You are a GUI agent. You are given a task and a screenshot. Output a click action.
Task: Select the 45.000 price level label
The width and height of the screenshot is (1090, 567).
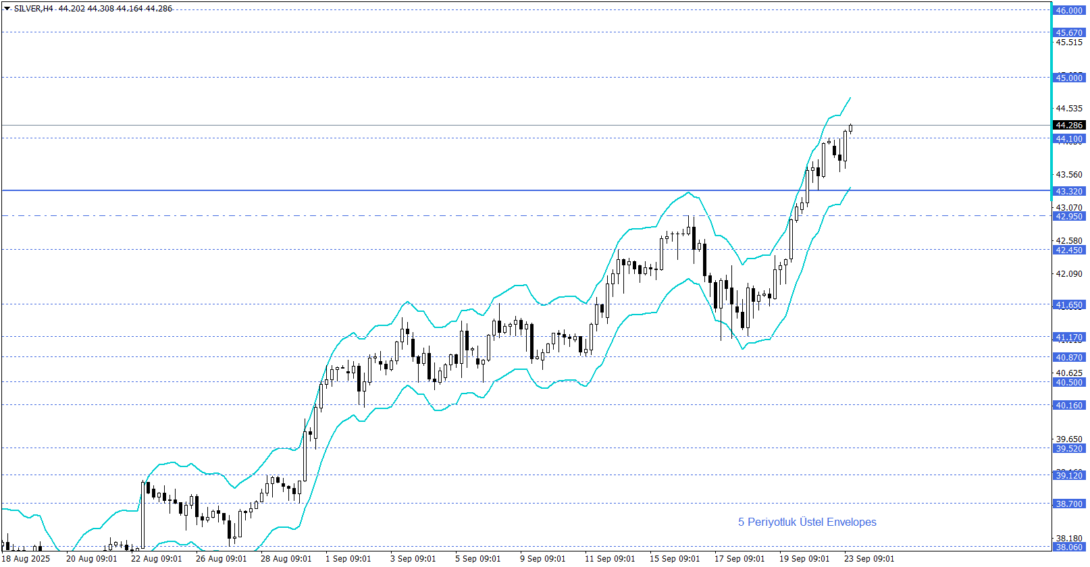(1069, 78)
